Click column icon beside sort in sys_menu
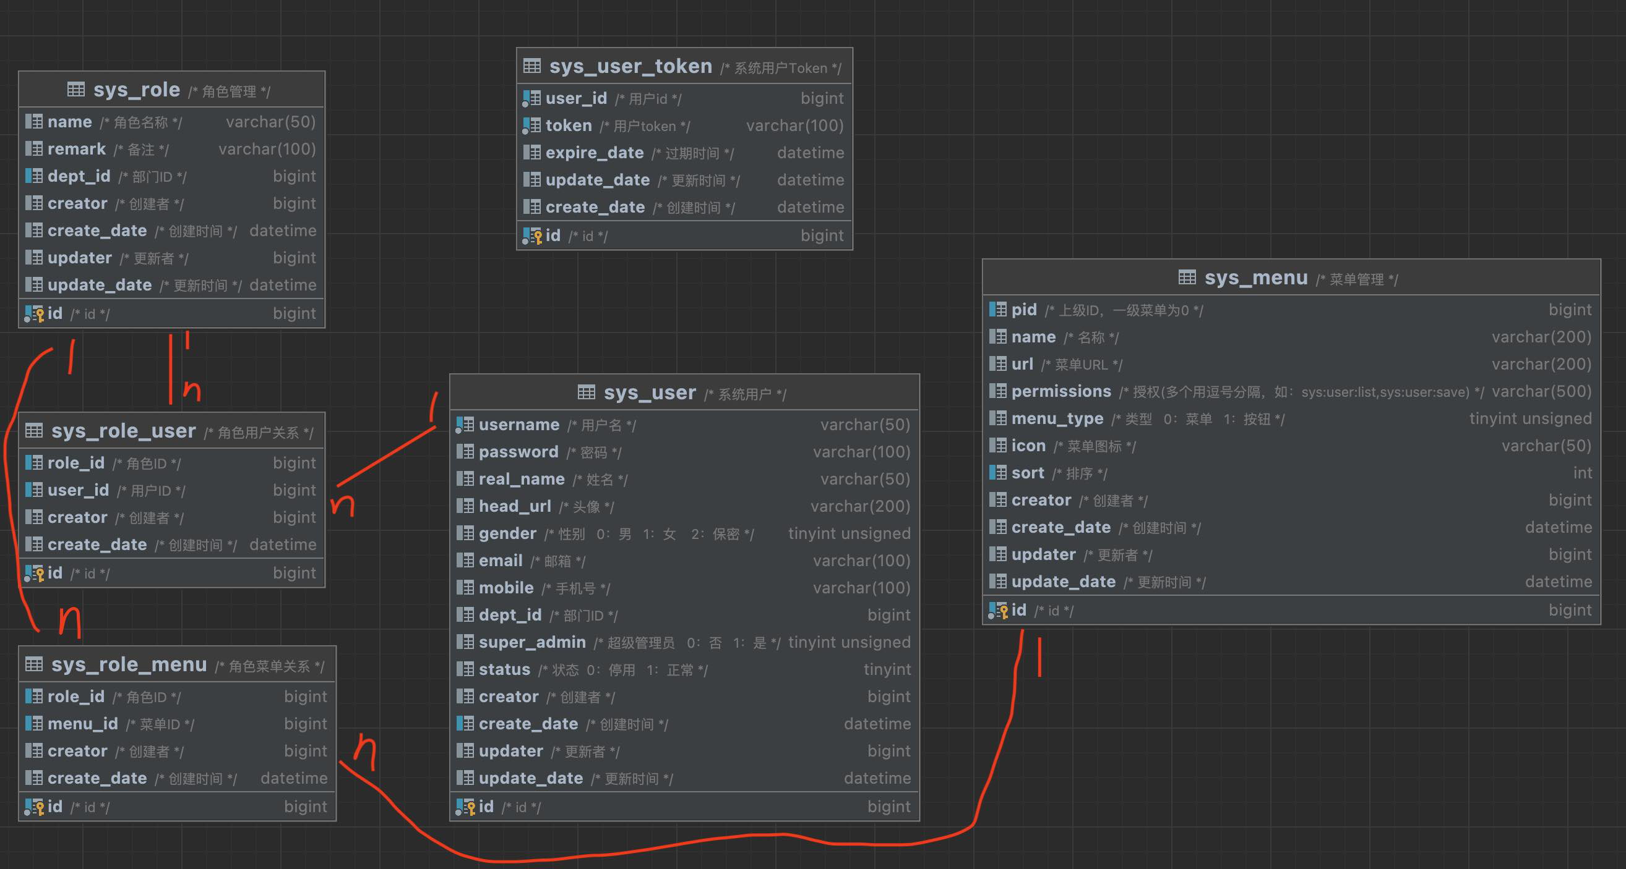This screenshot has width=1626, height=869. pyautogui.click(x=997, y=472)
